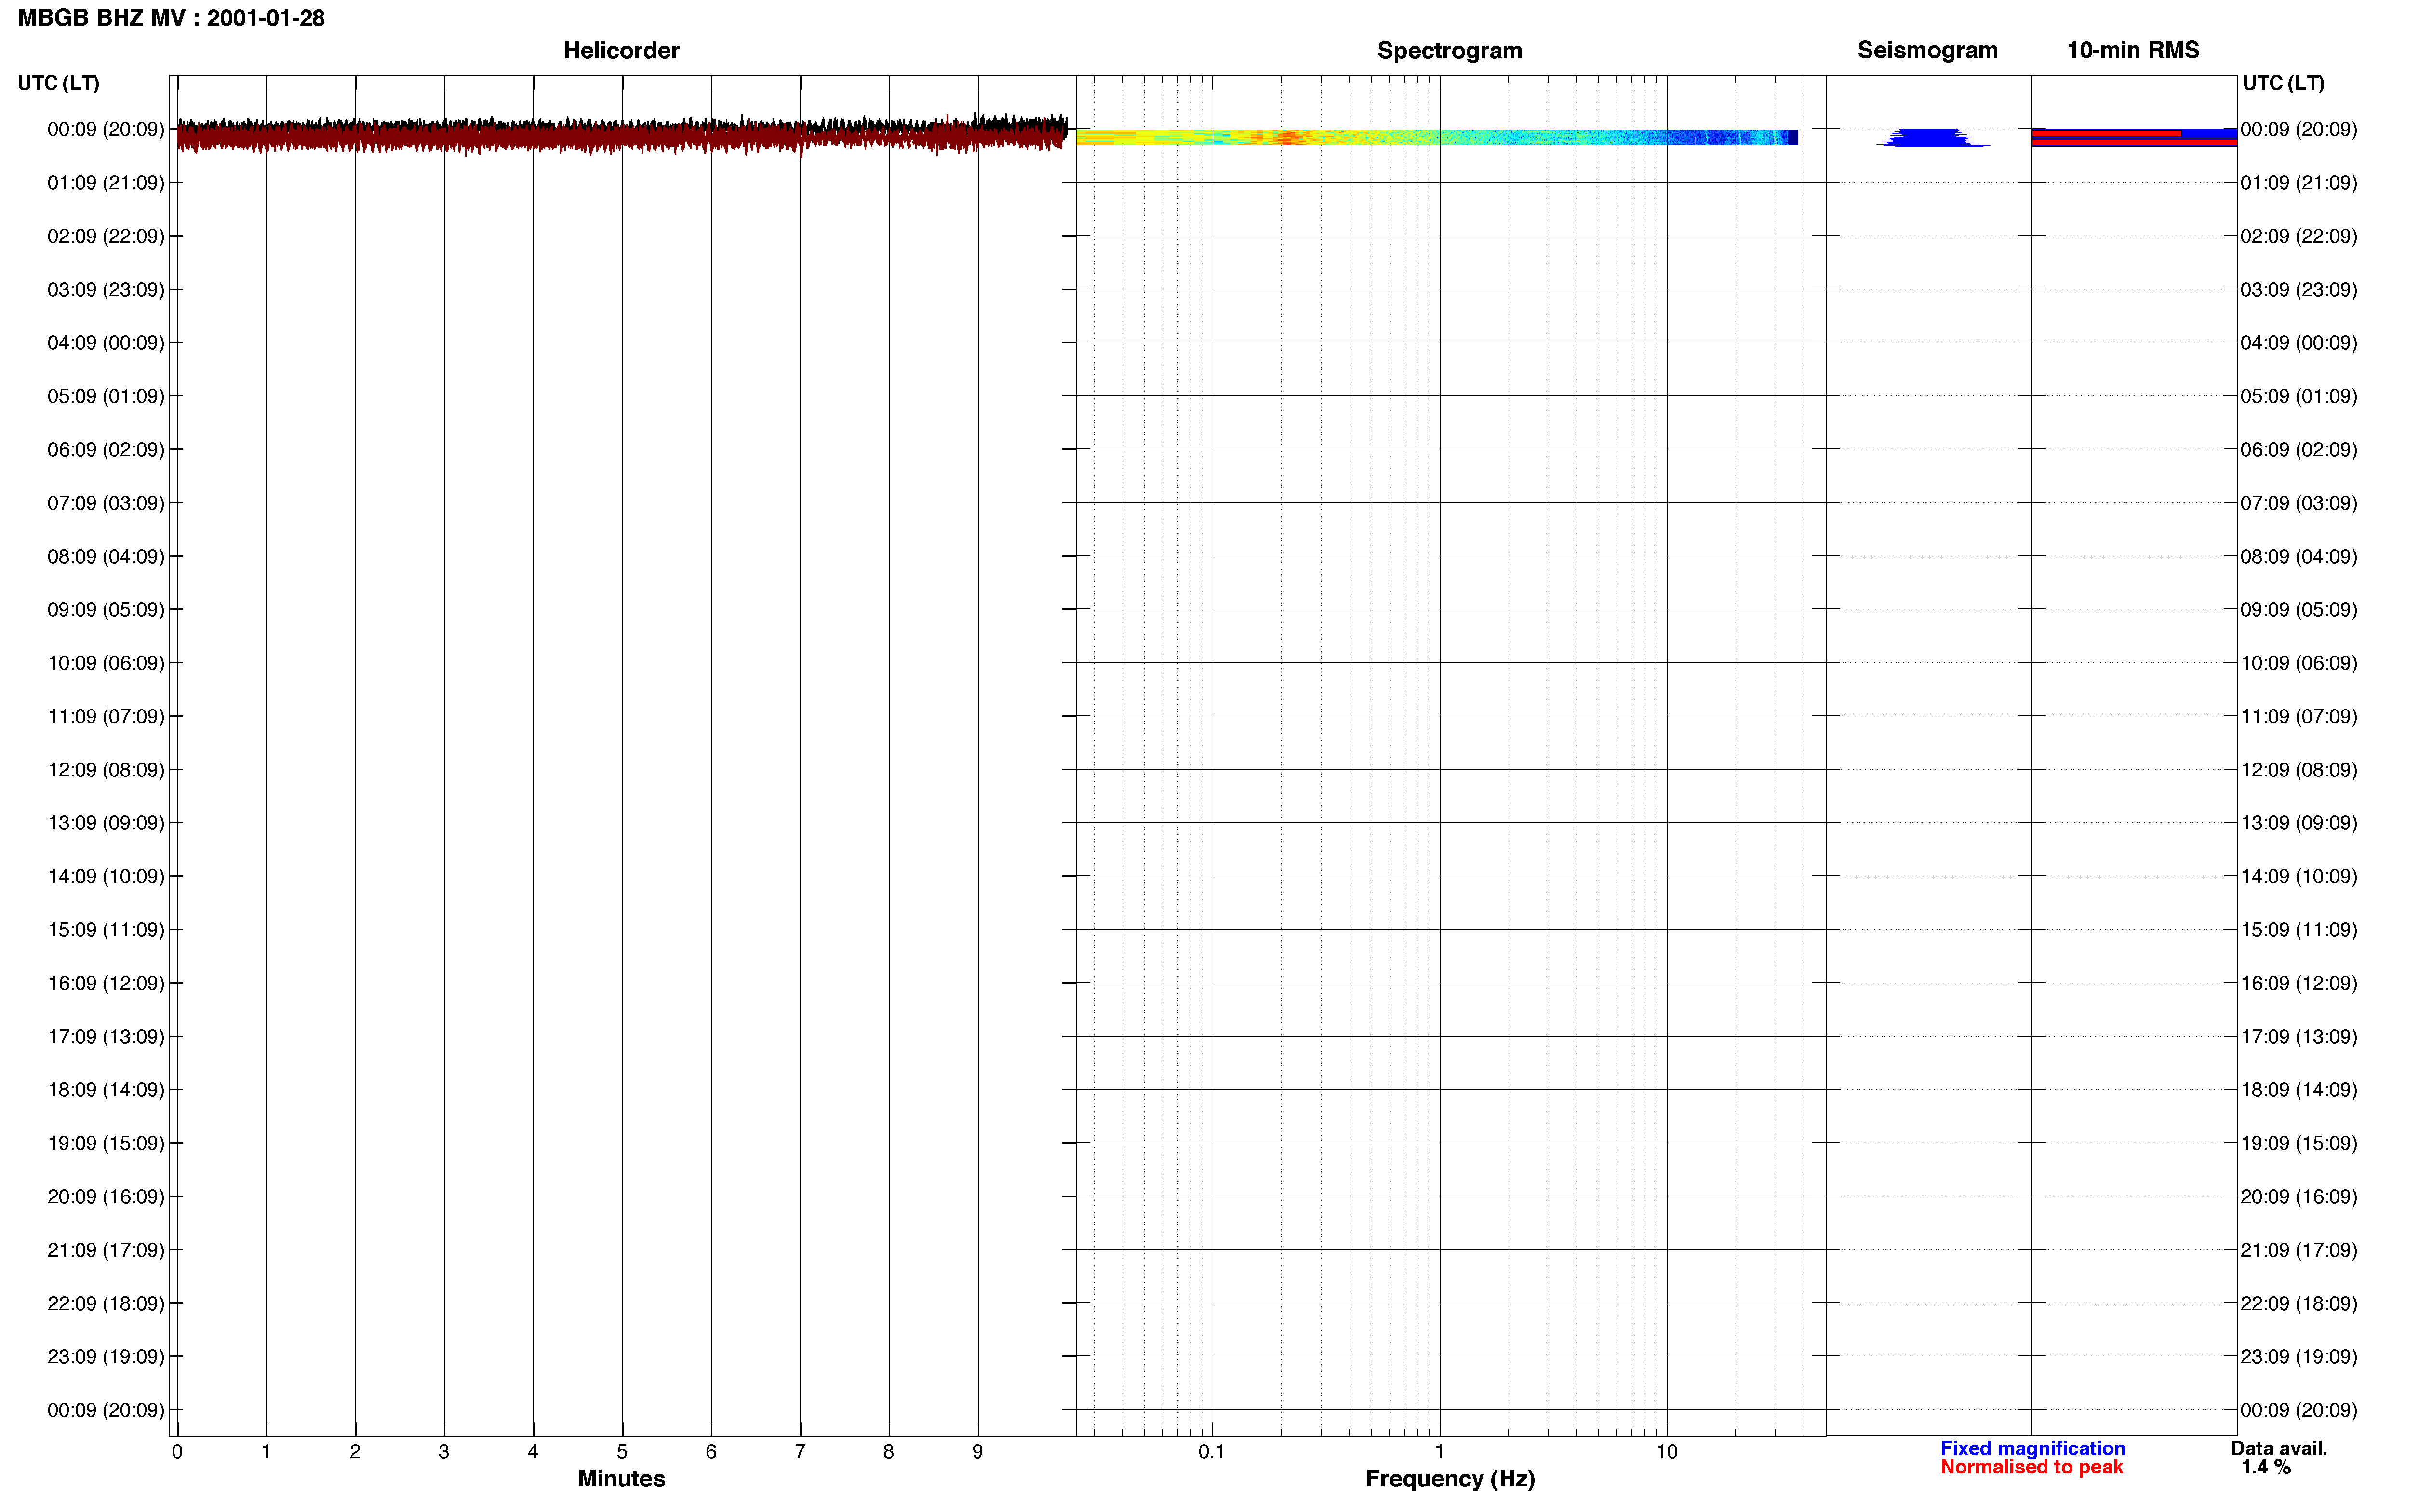Click the '7' tick on the Minutes axis
Image resolution: width=2419 pixels, height=1512 pixels.
(x=801, y=1451)
